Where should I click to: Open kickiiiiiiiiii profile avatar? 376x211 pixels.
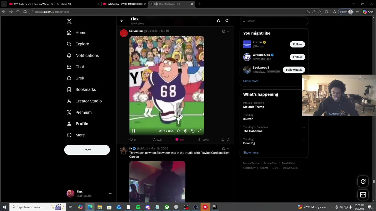point(124,33)
